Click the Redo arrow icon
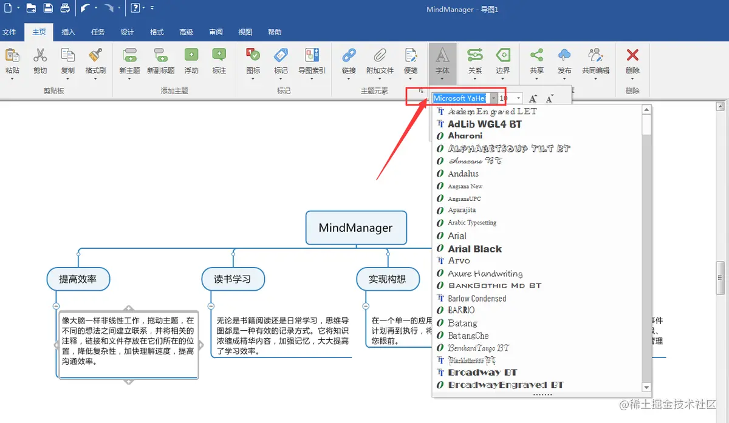This screenshot has width=729, height=423. tap(109, 8)
